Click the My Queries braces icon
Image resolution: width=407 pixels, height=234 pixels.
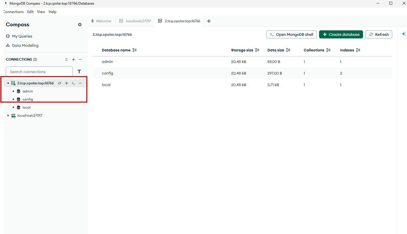pos(8,36)
